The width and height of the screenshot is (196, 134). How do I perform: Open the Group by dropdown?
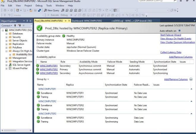pyautogui.click(x=43, y=79)
